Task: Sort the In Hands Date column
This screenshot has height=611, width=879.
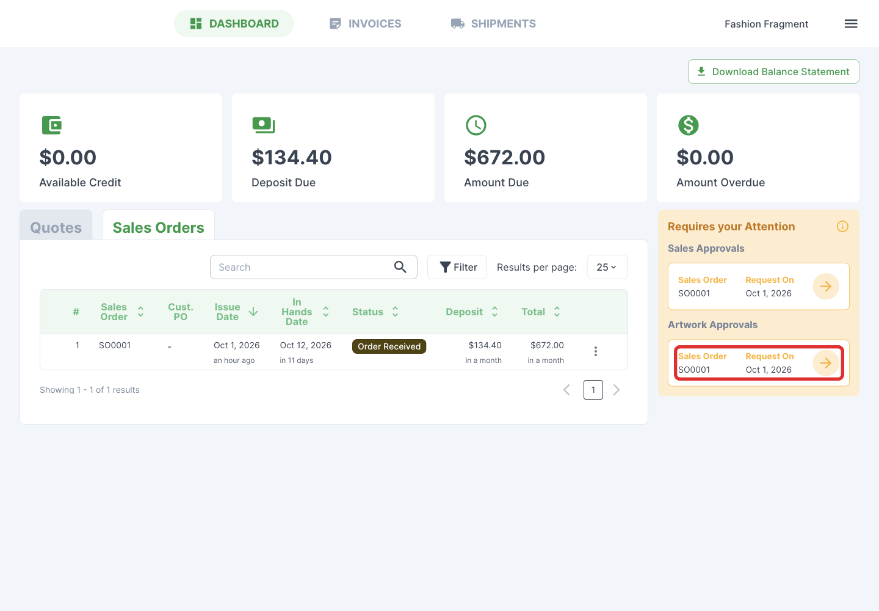Action: point(326,312)
